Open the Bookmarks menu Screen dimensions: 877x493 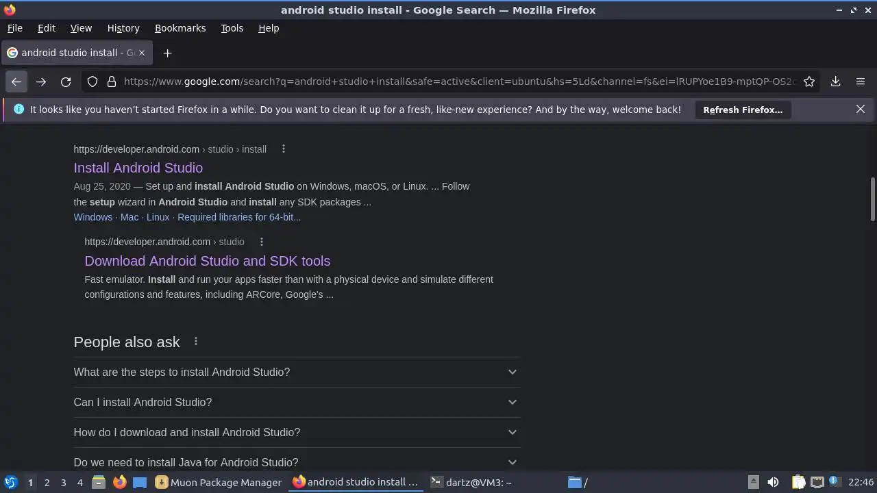coord(180,28)
